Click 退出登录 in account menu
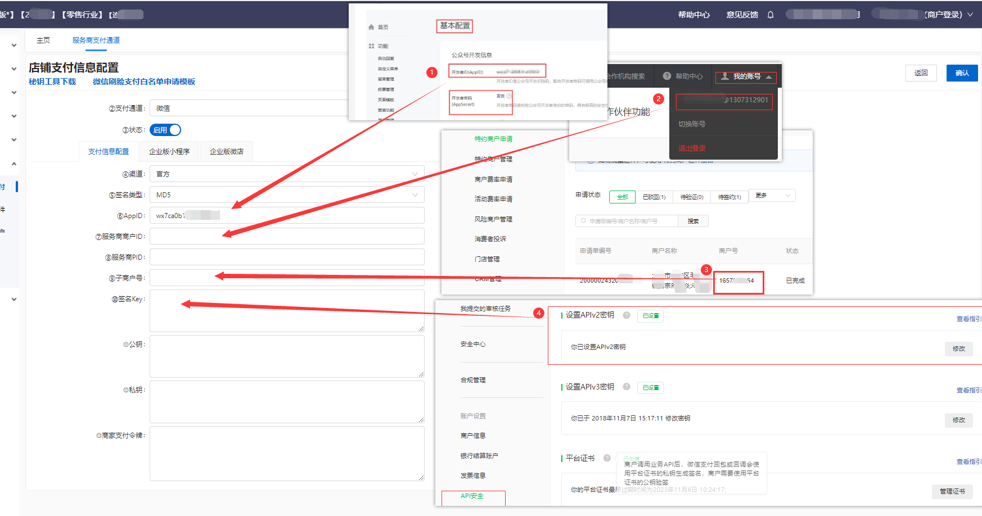Image resolution: width=982 pixels, height=516 pixels. (692, 148)
